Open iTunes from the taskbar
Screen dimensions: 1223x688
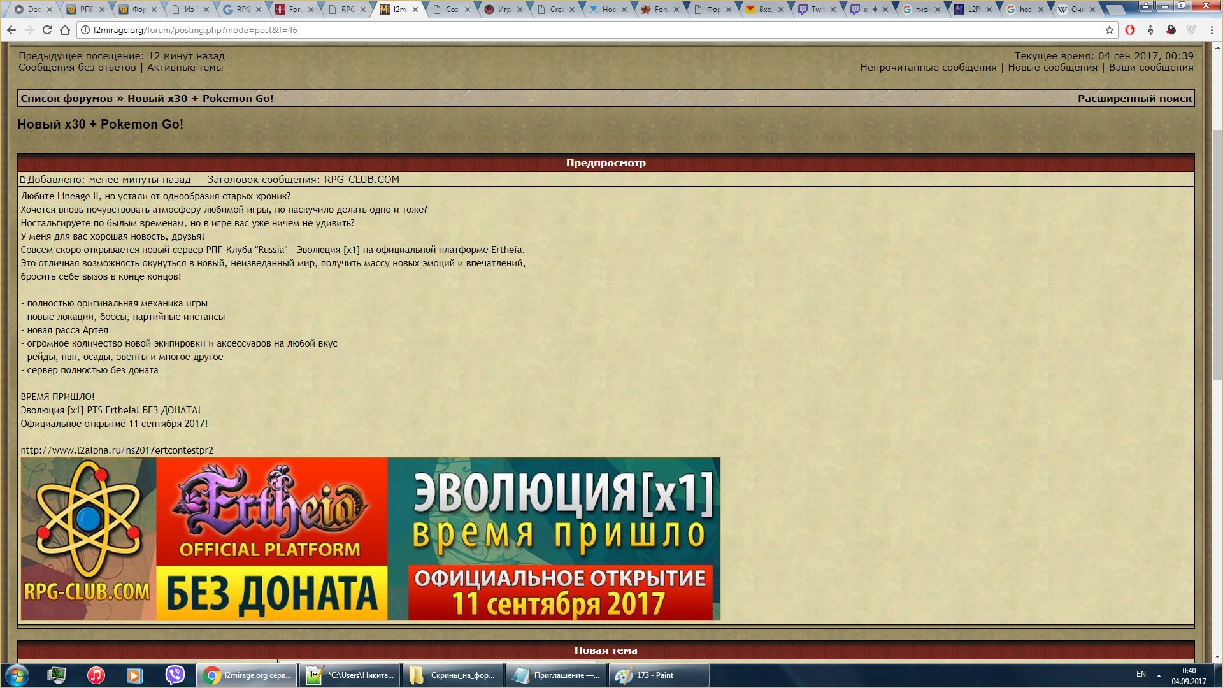click(96, 675)
